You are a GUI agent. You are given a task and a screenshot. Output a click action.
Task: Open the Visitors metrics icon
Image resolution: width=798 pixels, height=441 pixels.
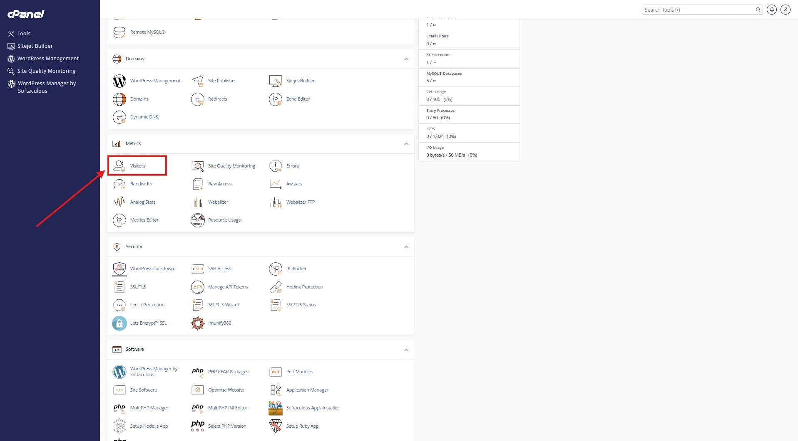(119, 166)
